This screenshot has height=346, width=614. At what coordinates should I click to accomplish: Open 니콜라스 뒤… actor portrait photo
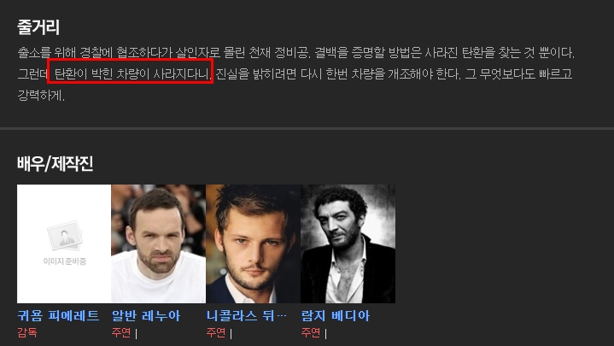[x=253, y=243]
